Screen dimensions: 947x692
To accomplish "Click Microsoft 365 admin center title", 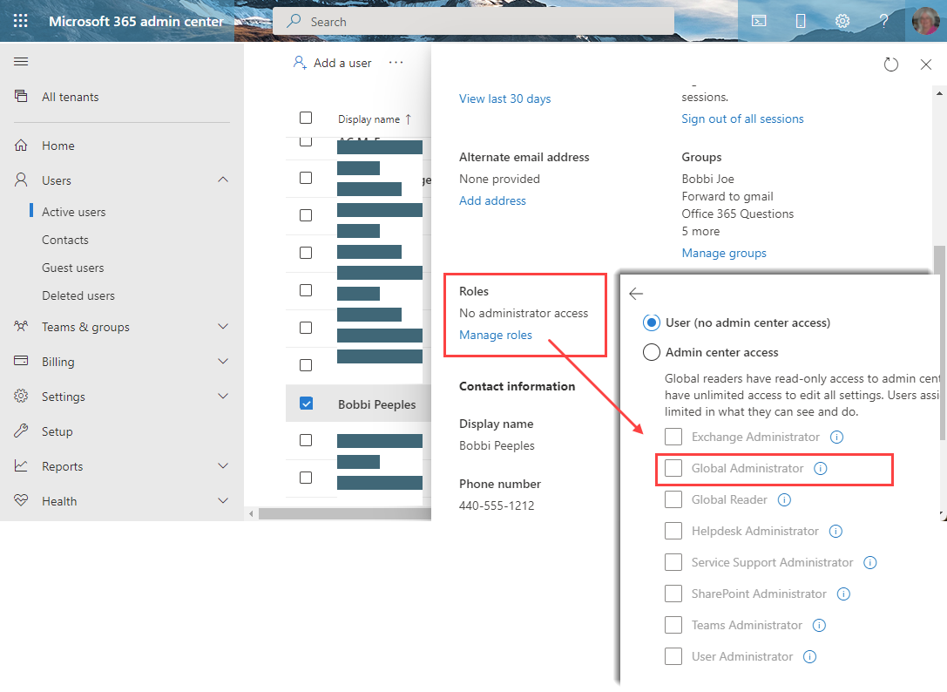I will pyautogui.click(x=136, y=21).
